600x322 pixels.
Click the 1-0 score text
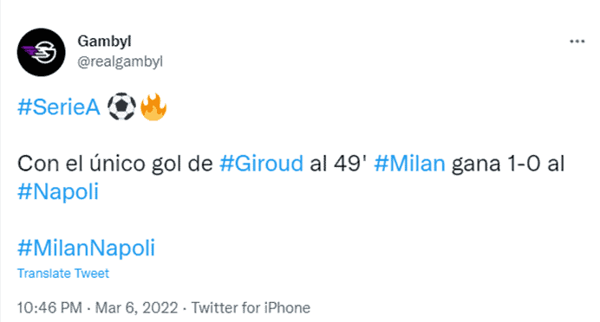click(x=524, y=164)
